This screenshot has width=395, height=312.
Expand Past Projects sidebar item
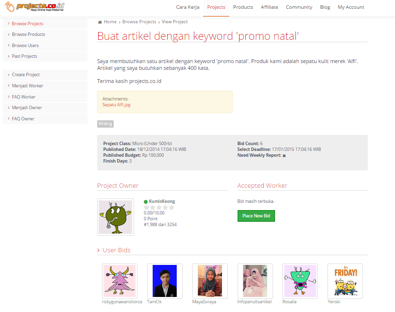[x=24, y=56]
